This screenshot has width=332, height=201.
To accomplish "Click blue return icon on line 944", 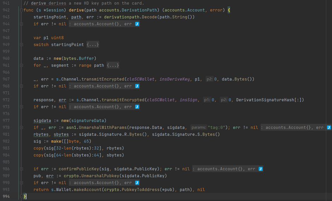I will pyautogui.click(x=137, y=24).
